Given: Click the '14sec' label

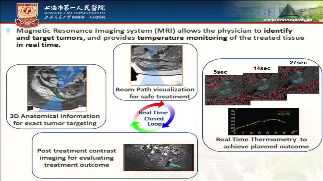Looking at the screenshot, I should coord(262,68).
